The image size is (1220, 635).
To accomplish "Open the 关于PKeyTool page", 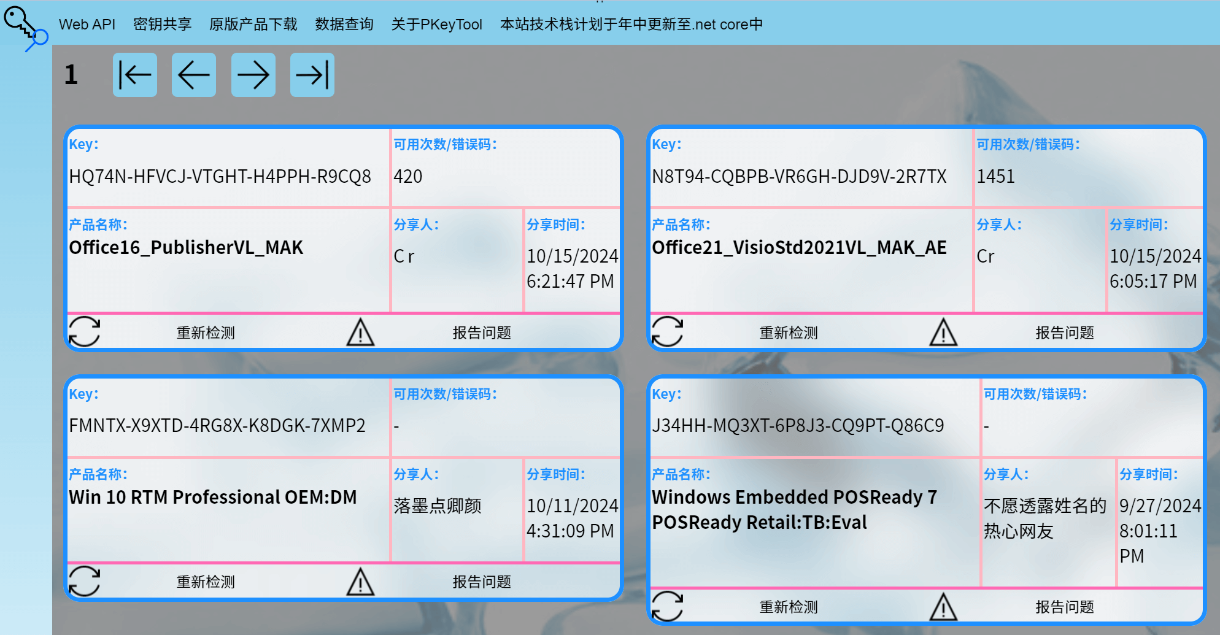I will click(x=436, y=25).
